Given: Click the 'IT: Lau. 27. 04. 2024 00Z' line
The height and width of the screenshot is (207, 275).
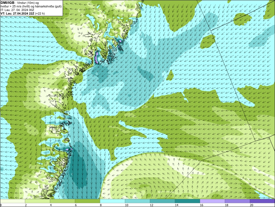Looking at the screenshot, I should [x=17, y=10].
